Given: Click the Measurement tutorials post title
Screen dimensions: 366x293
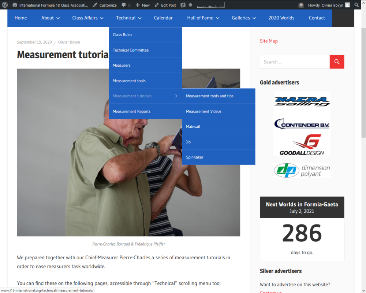Looking at the screenshot, I should point(63,55).
